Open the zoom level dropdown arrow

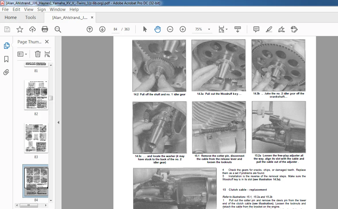click(x=209, y=29)
